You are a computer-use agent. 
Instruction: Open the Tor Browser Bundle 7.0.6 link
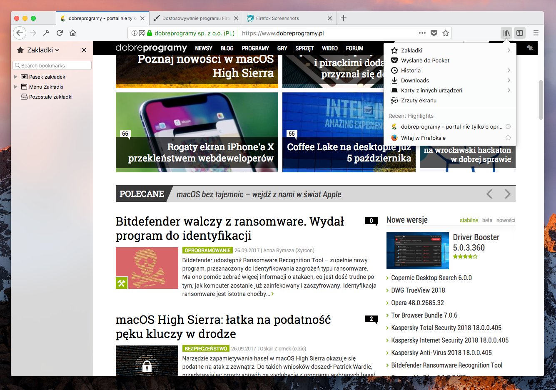pyautogui.click(x=424, y=315)
